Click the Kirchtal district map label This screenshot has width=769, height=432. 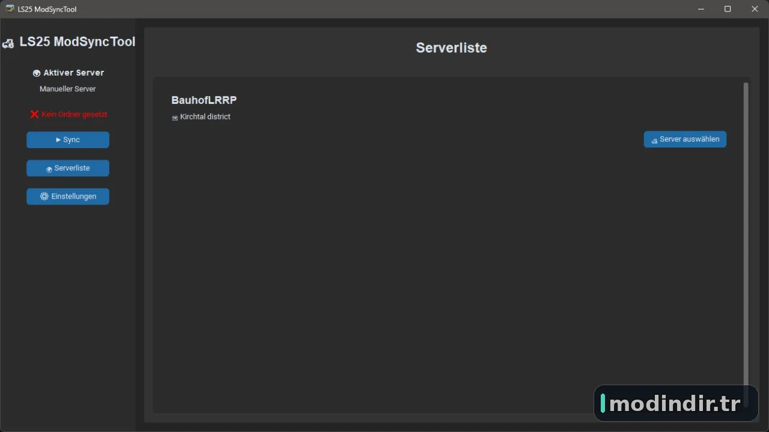(x=205, y=116)
